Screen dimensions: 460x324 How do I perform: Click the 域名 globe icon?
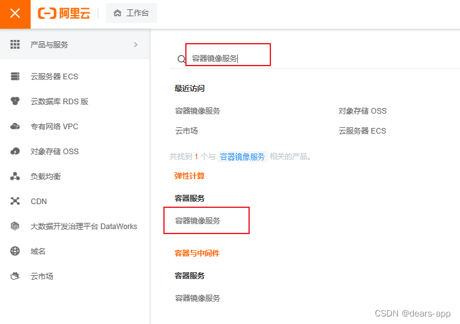(15, 251)
